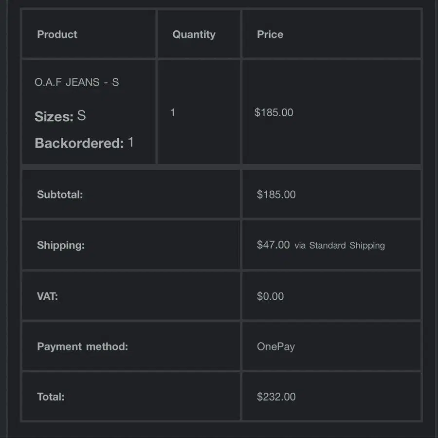Image resolution: width=438 pixels, height=438 pixels.
Task: Click the Payment method label
Action: tap(82, 347)
